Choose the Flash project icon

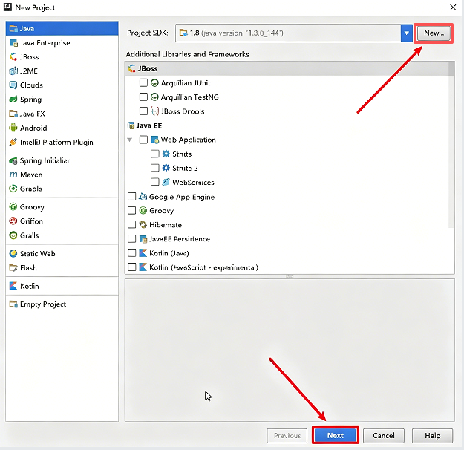[13, 267]
